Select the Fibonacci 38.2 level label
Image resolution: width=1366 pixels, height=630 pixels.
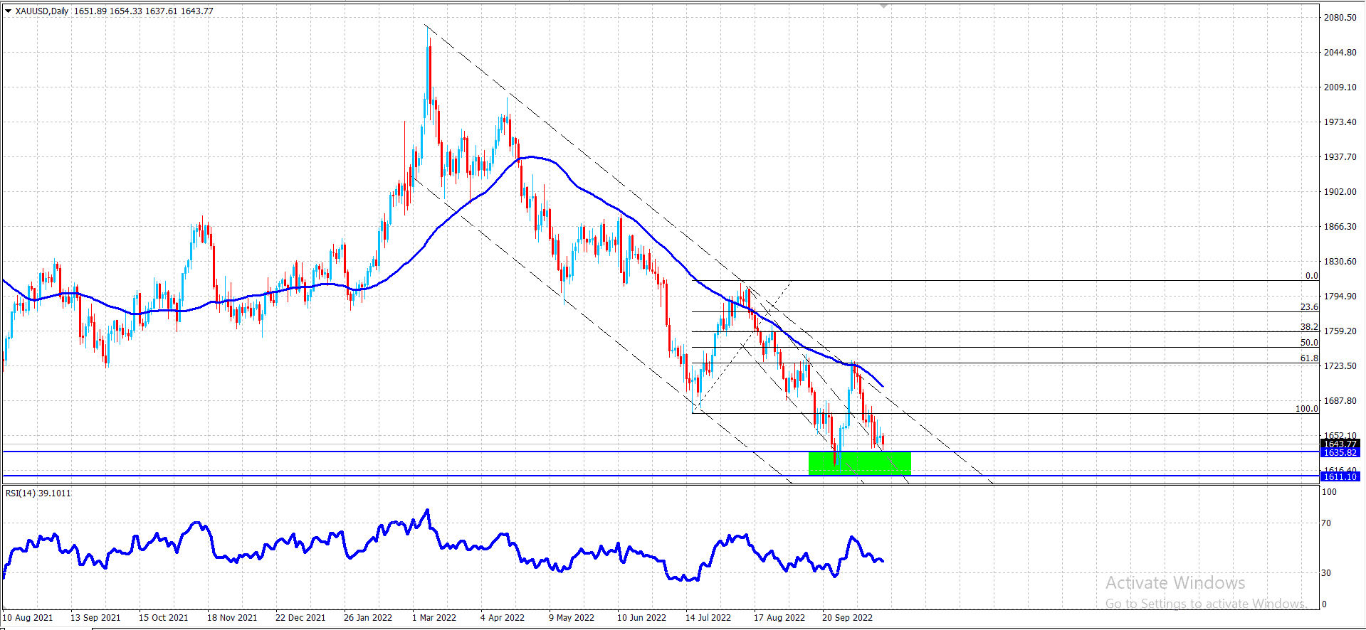click(1309, 327)
